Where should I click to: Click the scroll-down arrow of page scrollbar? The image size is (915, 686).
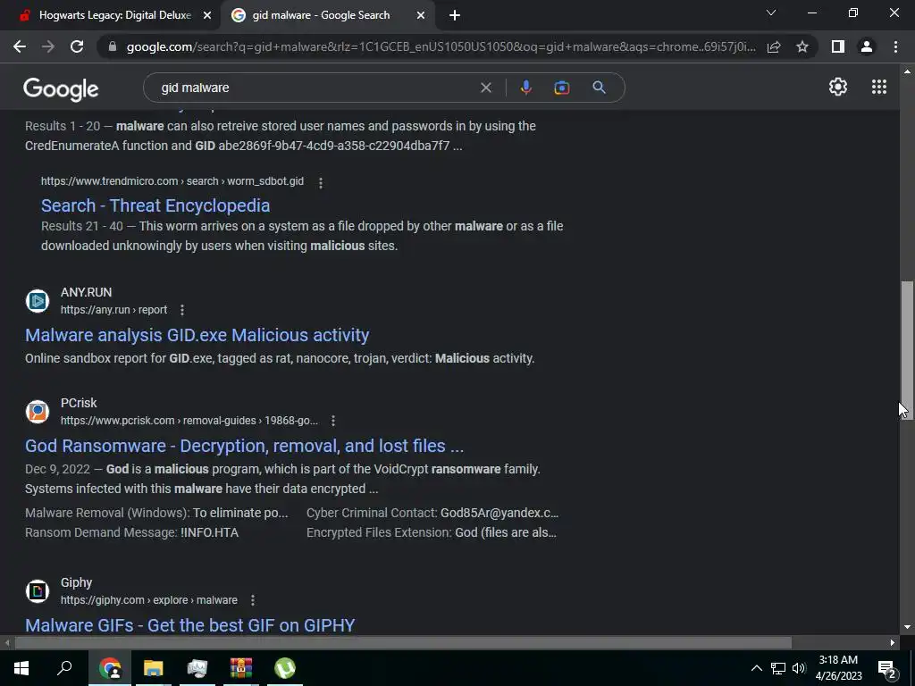click(x=907, y=628)
